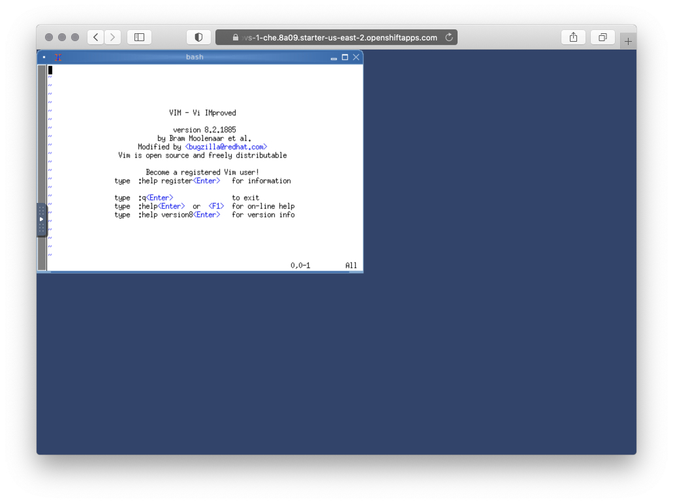Reload the openshiftapps.com page
This screenshot has width=673, height=503.
click(x=449, y=37)
